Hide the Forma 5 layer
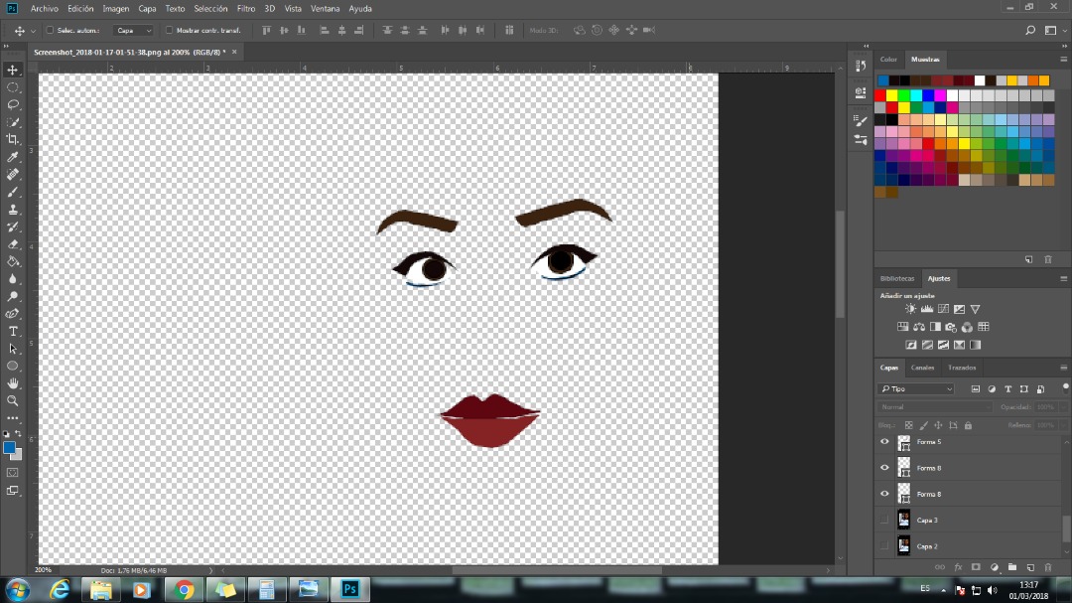The image size is (1072, 603). coord(884,441)
